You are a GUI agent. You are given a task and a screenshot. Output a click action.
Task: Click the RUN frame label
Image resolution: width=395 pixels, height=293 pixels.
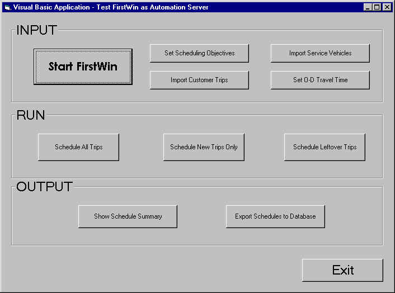31,115
